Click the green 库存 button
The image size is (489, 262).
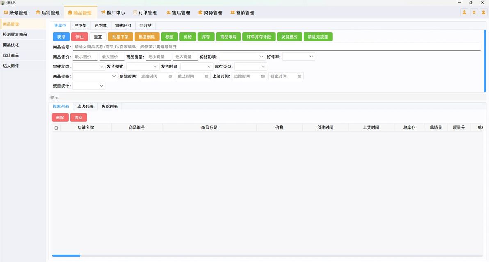point(206,37)
